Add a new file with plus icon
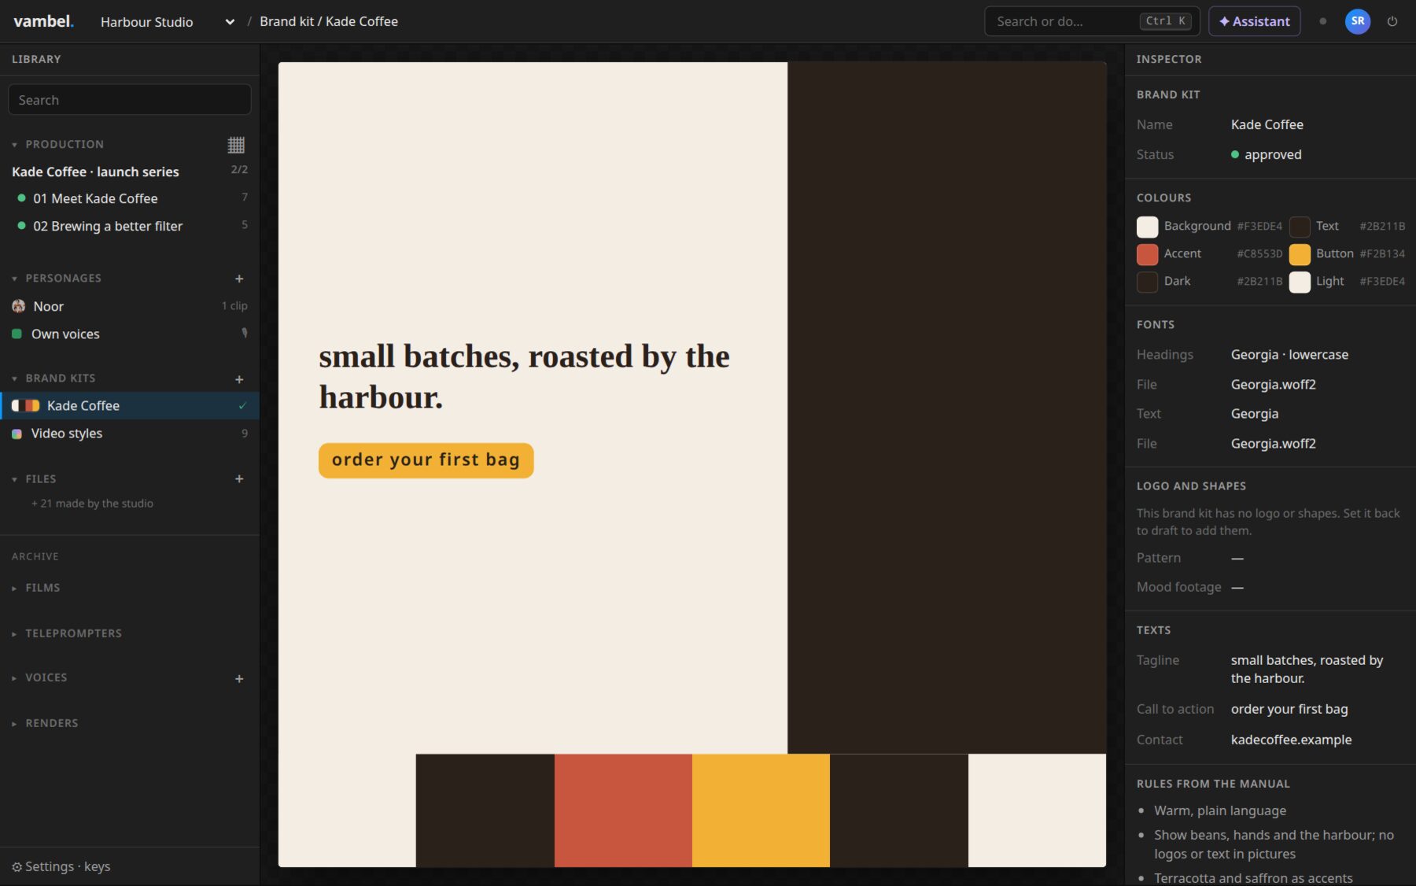This screenshot has height=886, width=1416. click(x=239, y=478)
